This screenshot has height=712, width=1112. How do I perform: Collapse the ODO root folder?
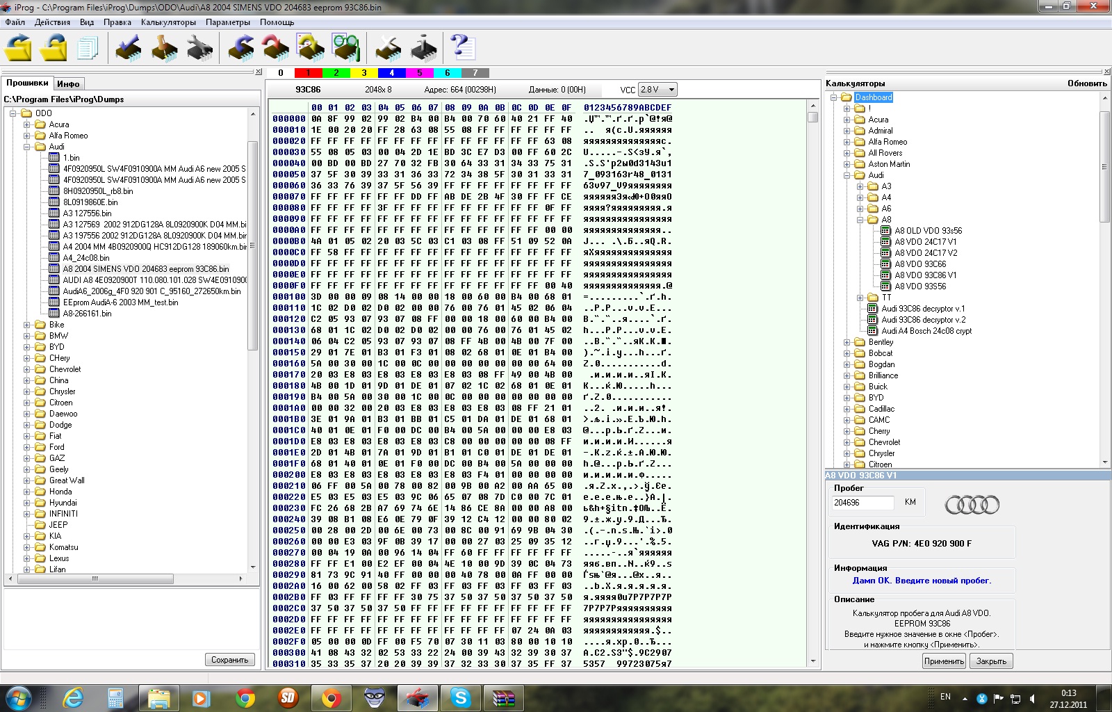click(13, 113)
